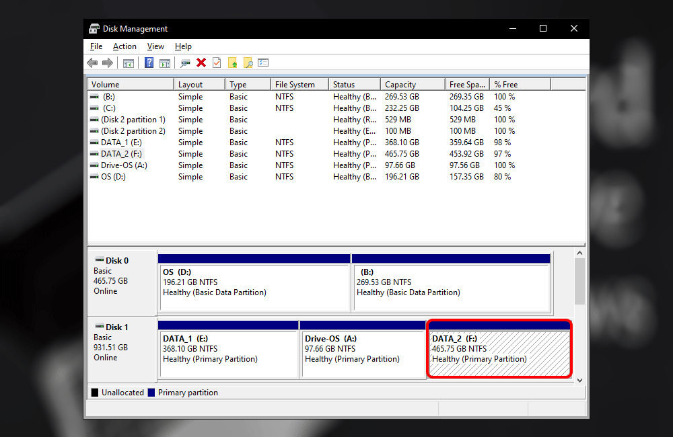This screenshot has height=437, width=673.
Task: Click Show/Hide Console Tree toolbar icon
Action: point(129,63)
